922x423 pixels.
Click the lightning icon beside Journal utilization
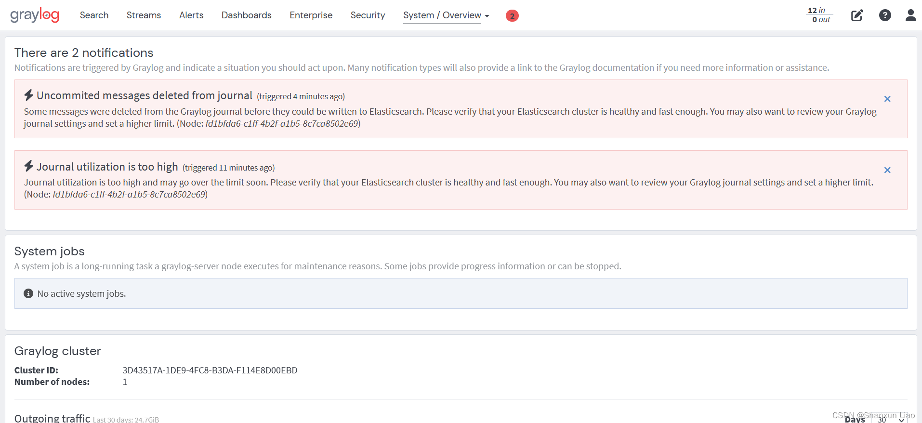coord(29,166)
